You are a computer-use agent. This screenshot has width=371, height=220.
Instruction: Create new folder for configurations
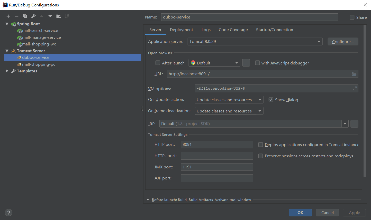[59, 16]
